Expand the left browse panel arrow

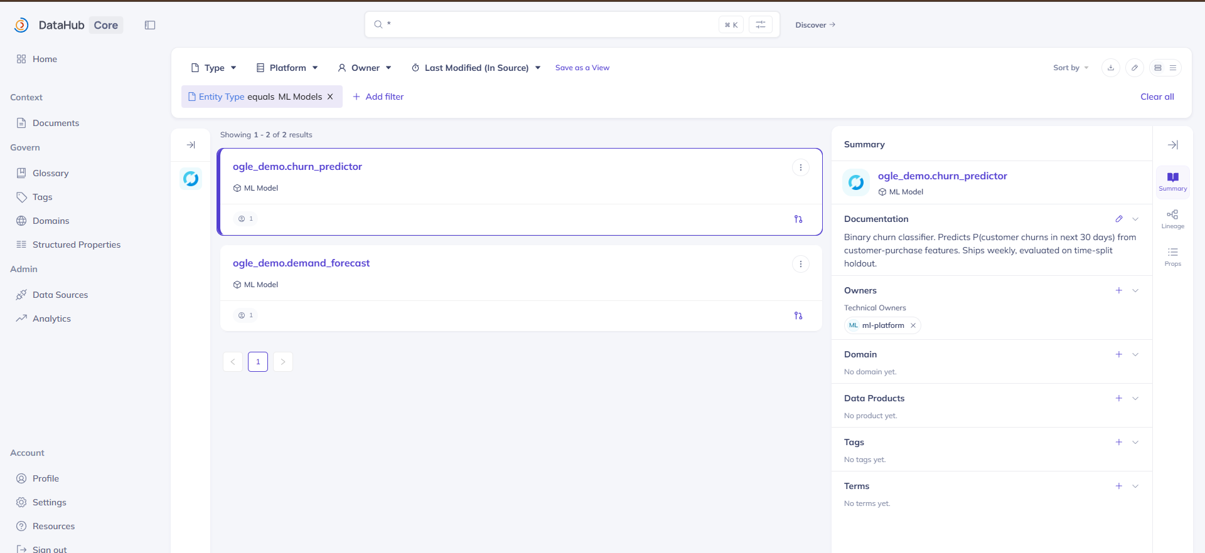click(191, 145)
